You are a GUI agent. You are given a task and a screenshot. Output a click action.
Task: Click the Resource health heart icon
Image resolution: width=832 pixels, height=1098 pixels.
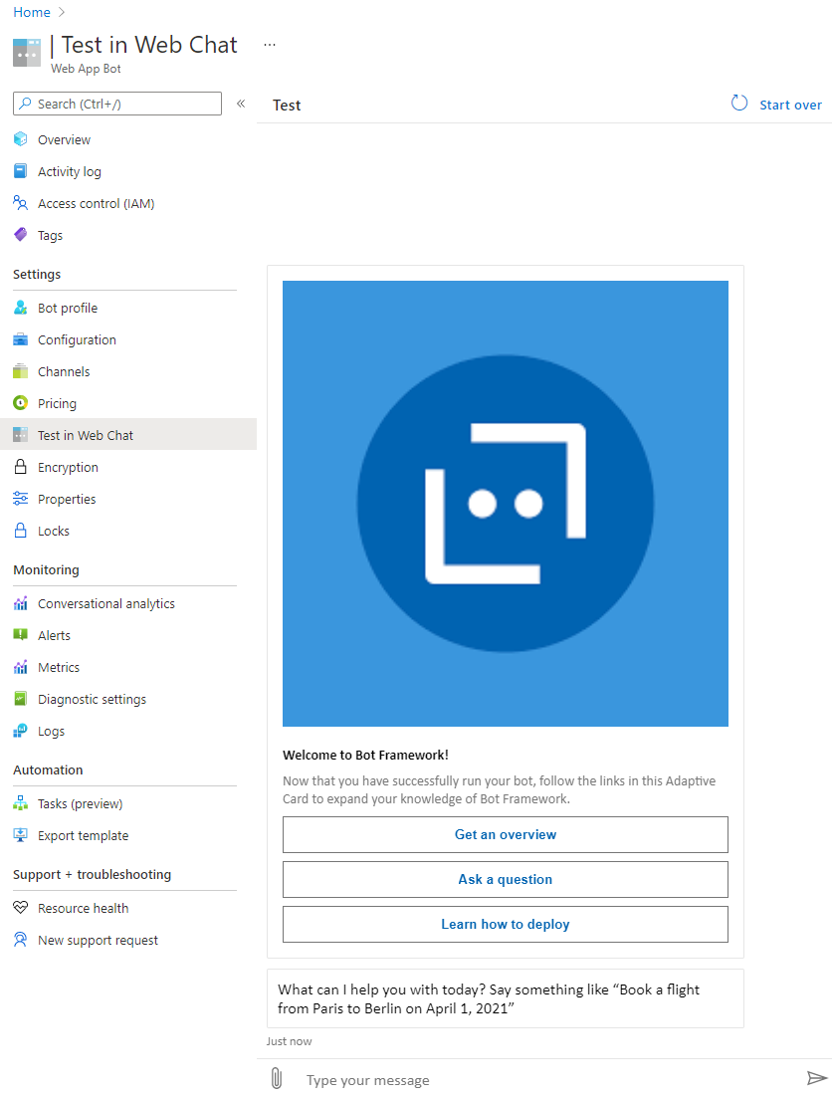click(x=20, y=908)
